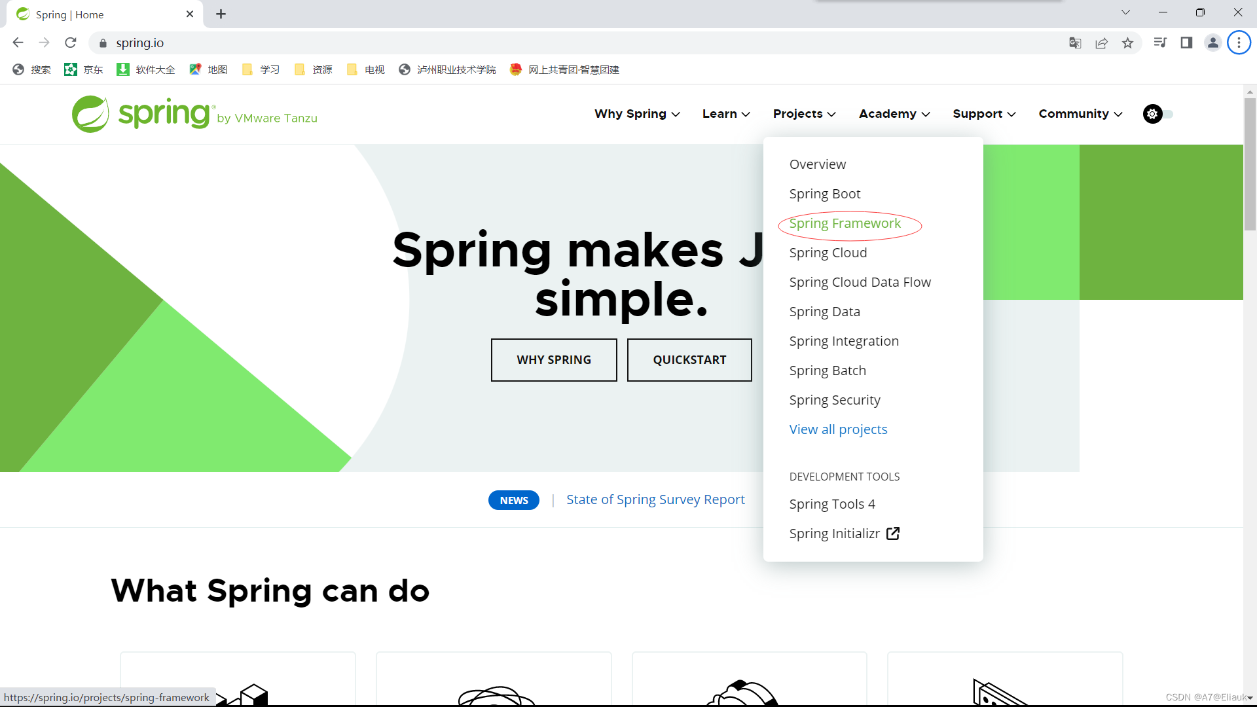Toggle the Why Spring navigation item
Image resolution: width=1257 pixels, height=707 pixels.
click(x=636, y=114)
